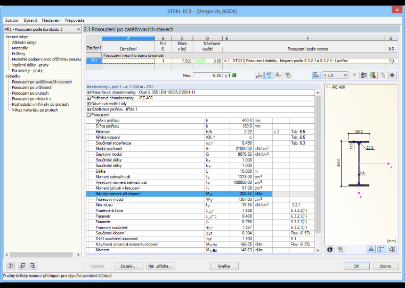Toggle the principal axes display button
Viewport: 405px width, 288px height.
click(x=382, y=249)
